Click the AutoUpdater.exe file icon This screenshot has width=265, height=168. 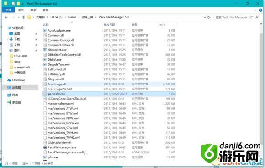tap(45, 31)
